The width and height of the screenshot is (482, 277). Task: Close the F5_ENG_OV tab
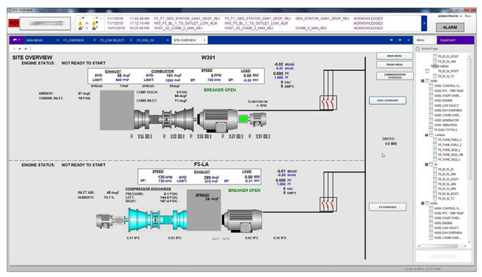coord(167,40)
